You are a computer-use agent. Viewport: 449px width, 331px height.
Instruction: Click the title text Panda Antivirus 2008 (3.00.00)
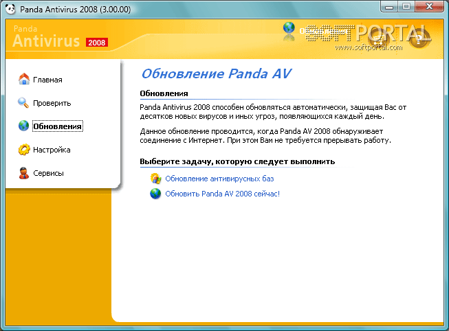pos(76,9)
